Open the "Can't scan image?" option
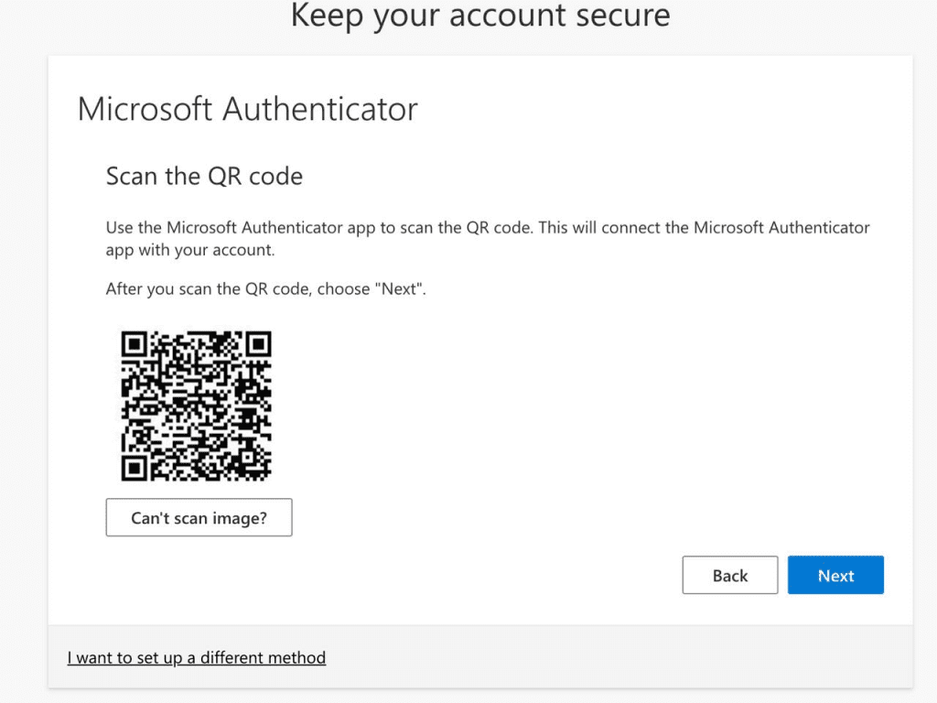 click(199, 518)
